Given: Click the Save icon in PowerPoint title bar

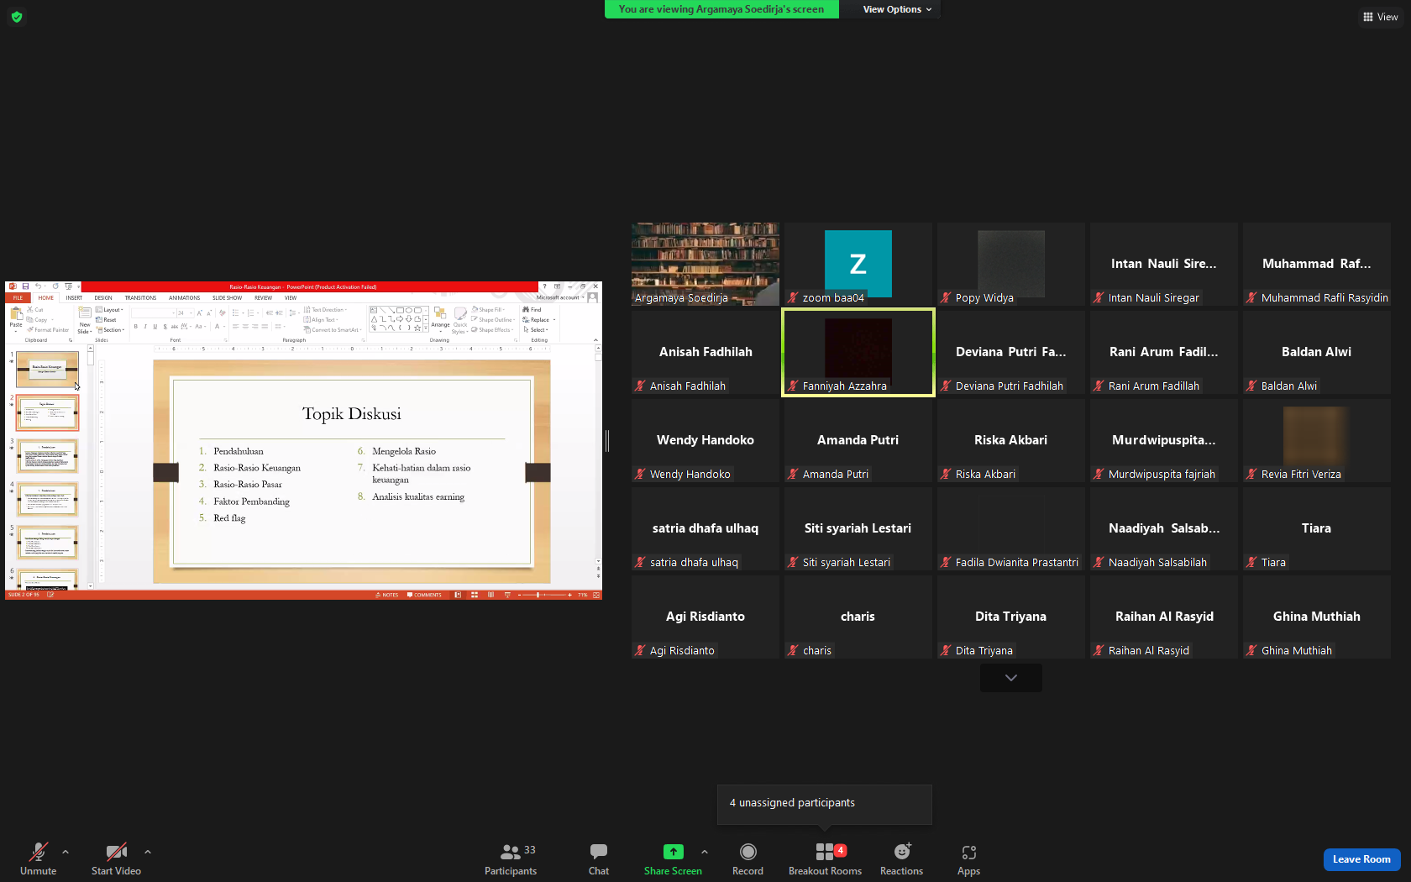Looking at the screenshot, I should 25,286.
